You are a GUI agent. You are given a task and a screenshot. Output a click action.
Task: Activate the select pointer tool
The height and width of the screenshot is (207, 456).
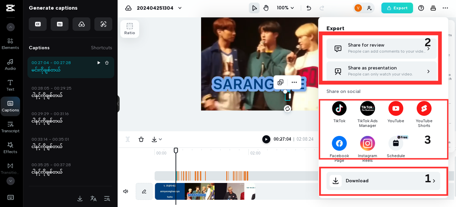tap(254, 8)
